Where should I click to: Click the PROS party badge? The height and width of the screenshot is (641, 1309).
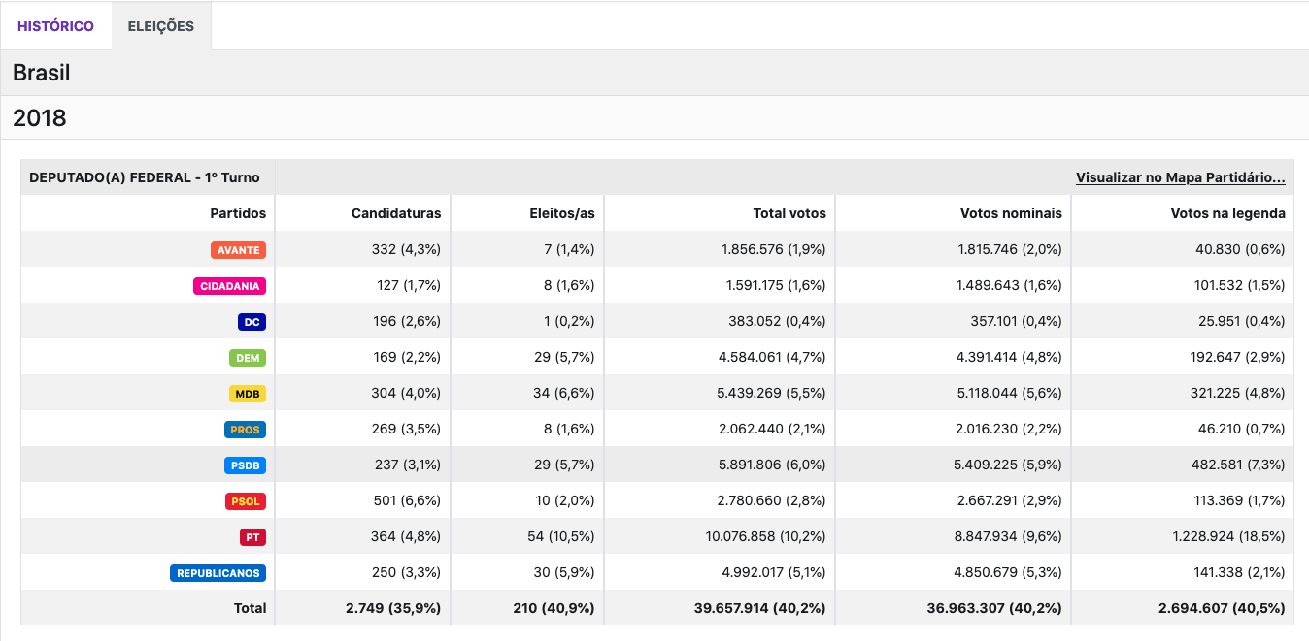(x=245, y=430)
